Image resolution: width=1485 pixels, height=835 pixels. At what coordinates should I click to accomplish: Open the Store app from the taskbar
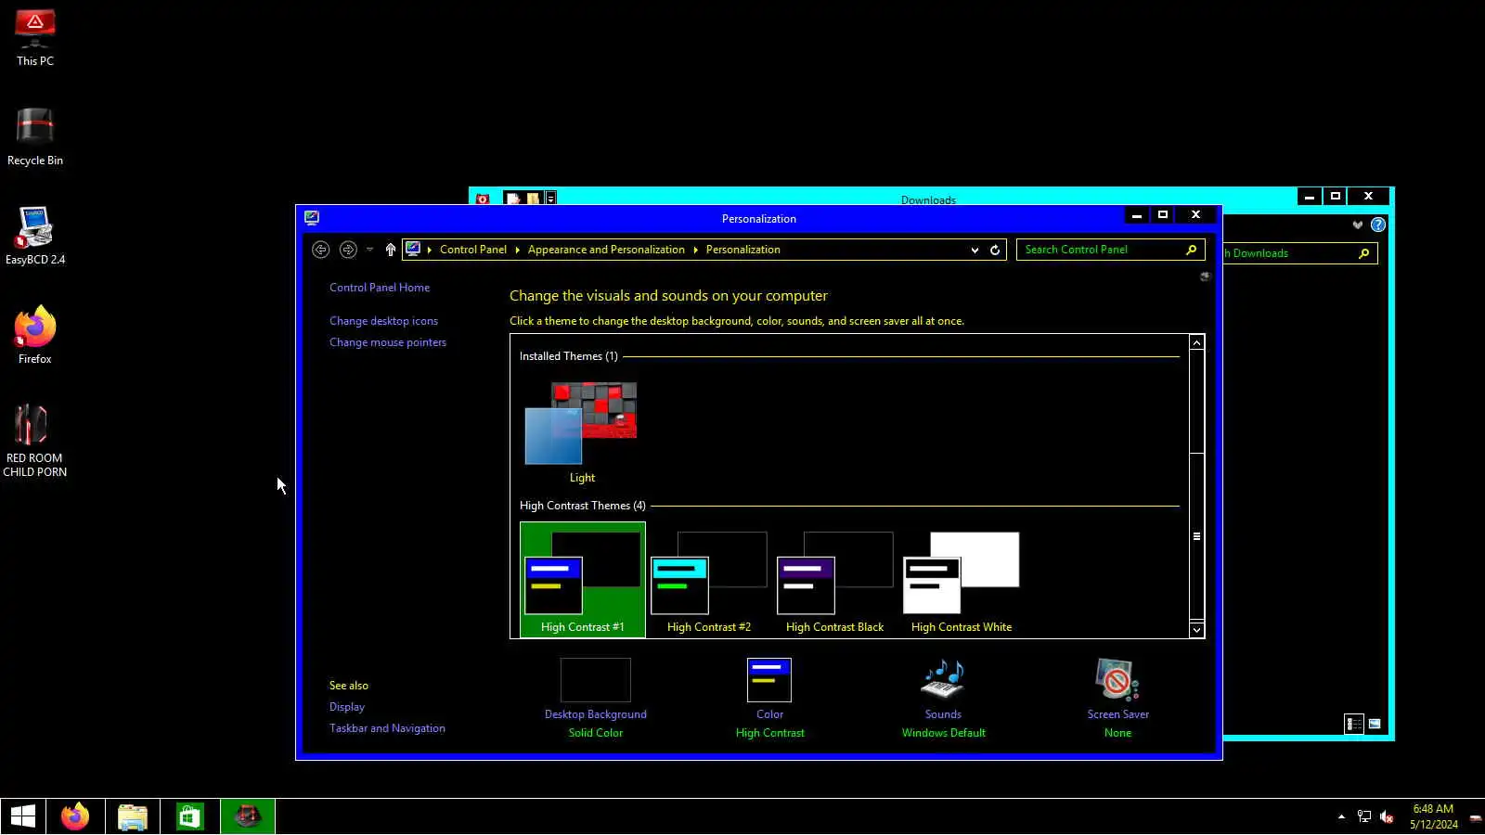[189, 816]
